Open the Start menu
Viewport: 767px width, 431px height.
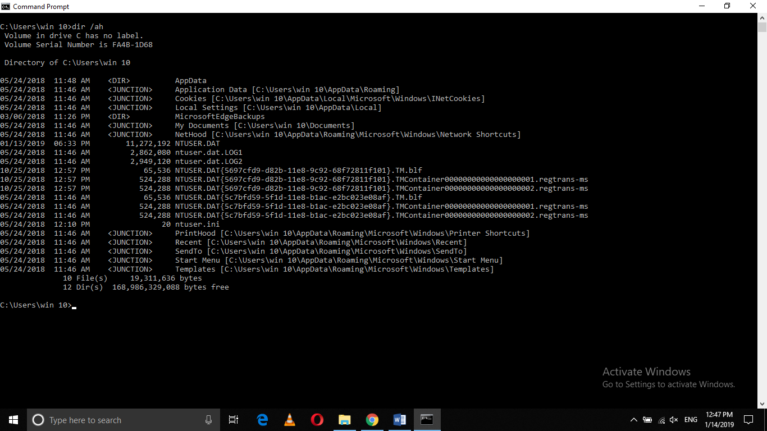(x=13, y=419)
